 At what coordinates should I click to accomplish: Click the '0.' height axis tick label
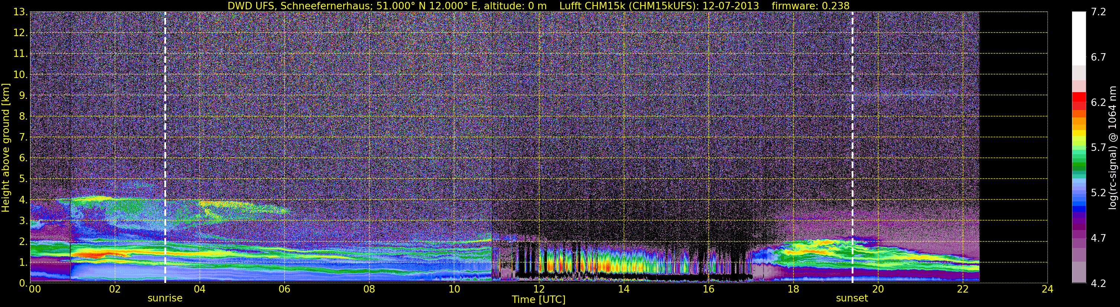[x=23, y=283]
